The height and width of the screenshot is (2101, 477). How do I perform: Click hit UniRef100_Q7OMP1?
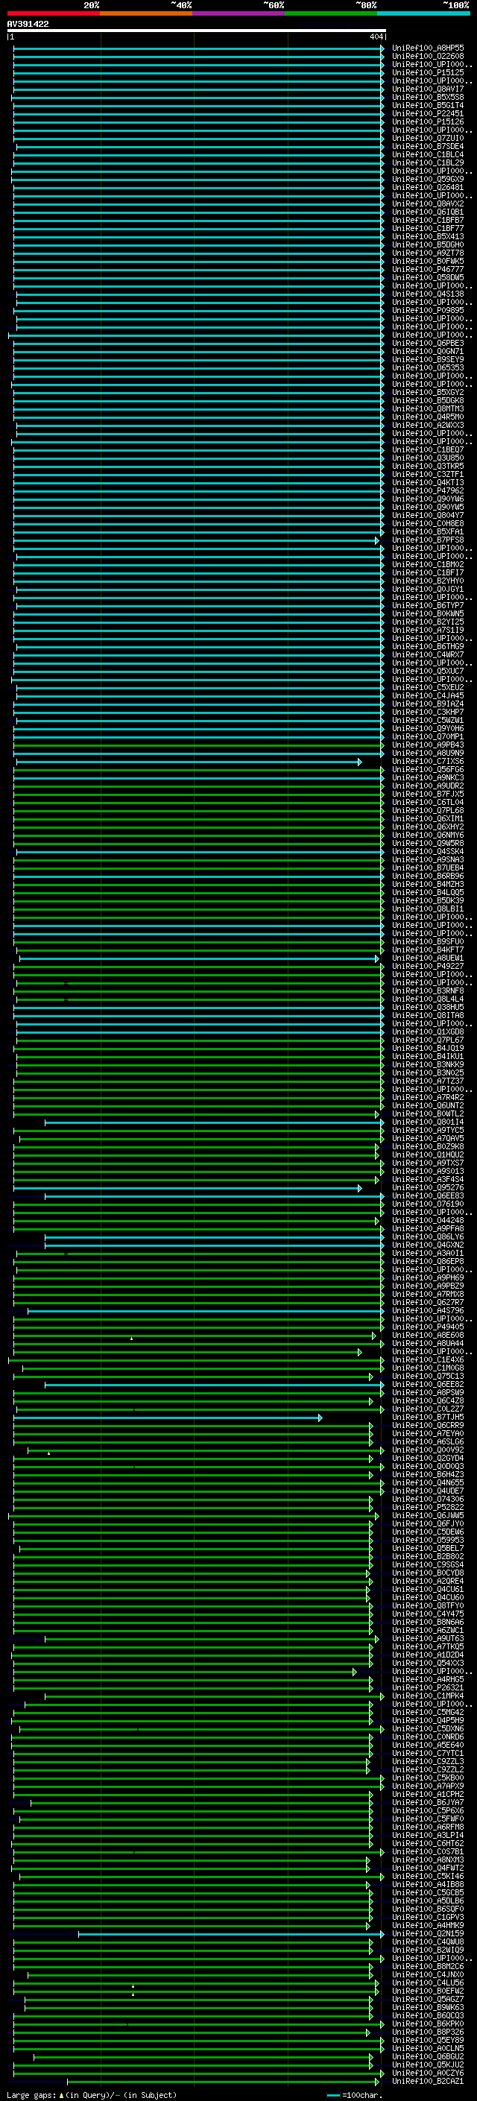coord(428,736)
